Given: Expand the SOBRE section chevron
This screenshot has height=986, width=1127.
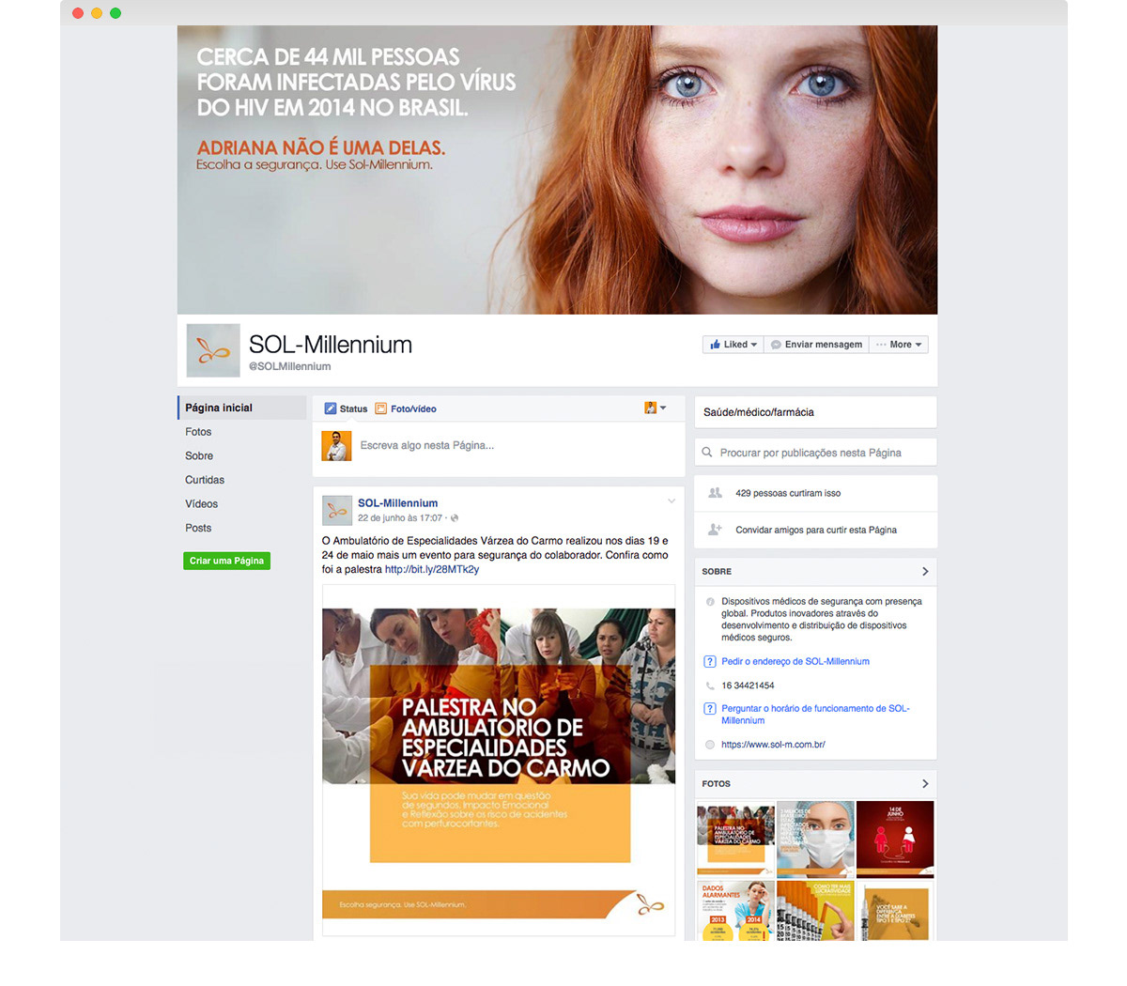Looking at the screenshot, I should [x=925, y=571].
